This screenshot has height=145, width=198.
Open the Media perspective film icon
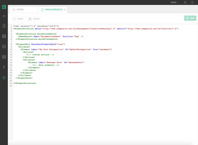coord(4,36)
